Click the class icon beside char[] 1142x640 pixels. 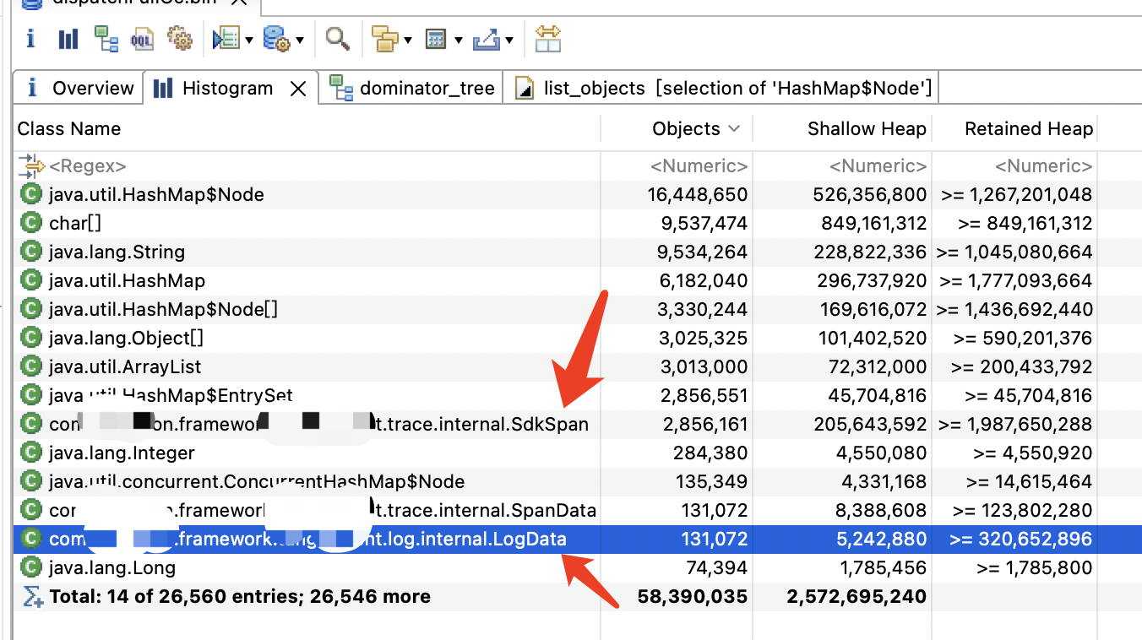pyautogui.click(x=30, y=223)
